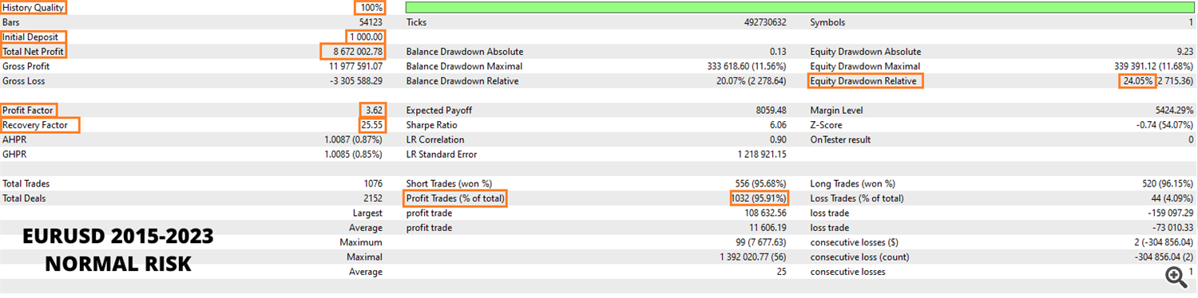Screen dimensions: 1198x298
Task: Click the Short Trades value 556 (95.68%)
Action: click(760, 183)
